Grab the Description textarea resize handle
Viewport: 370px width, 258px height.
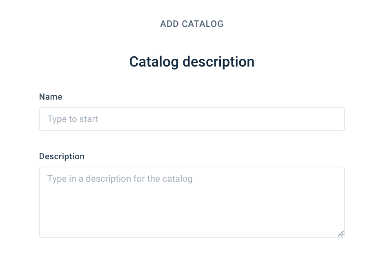341,234
